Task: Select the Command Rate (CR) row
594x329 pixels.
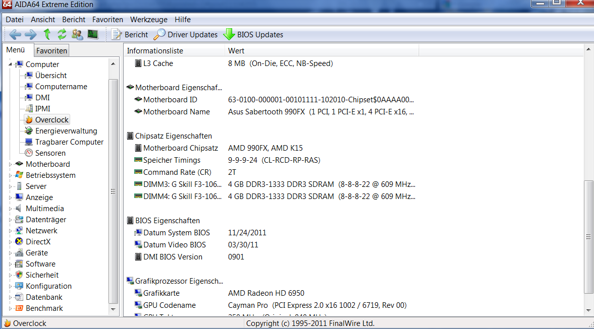Action: [186, 172]
